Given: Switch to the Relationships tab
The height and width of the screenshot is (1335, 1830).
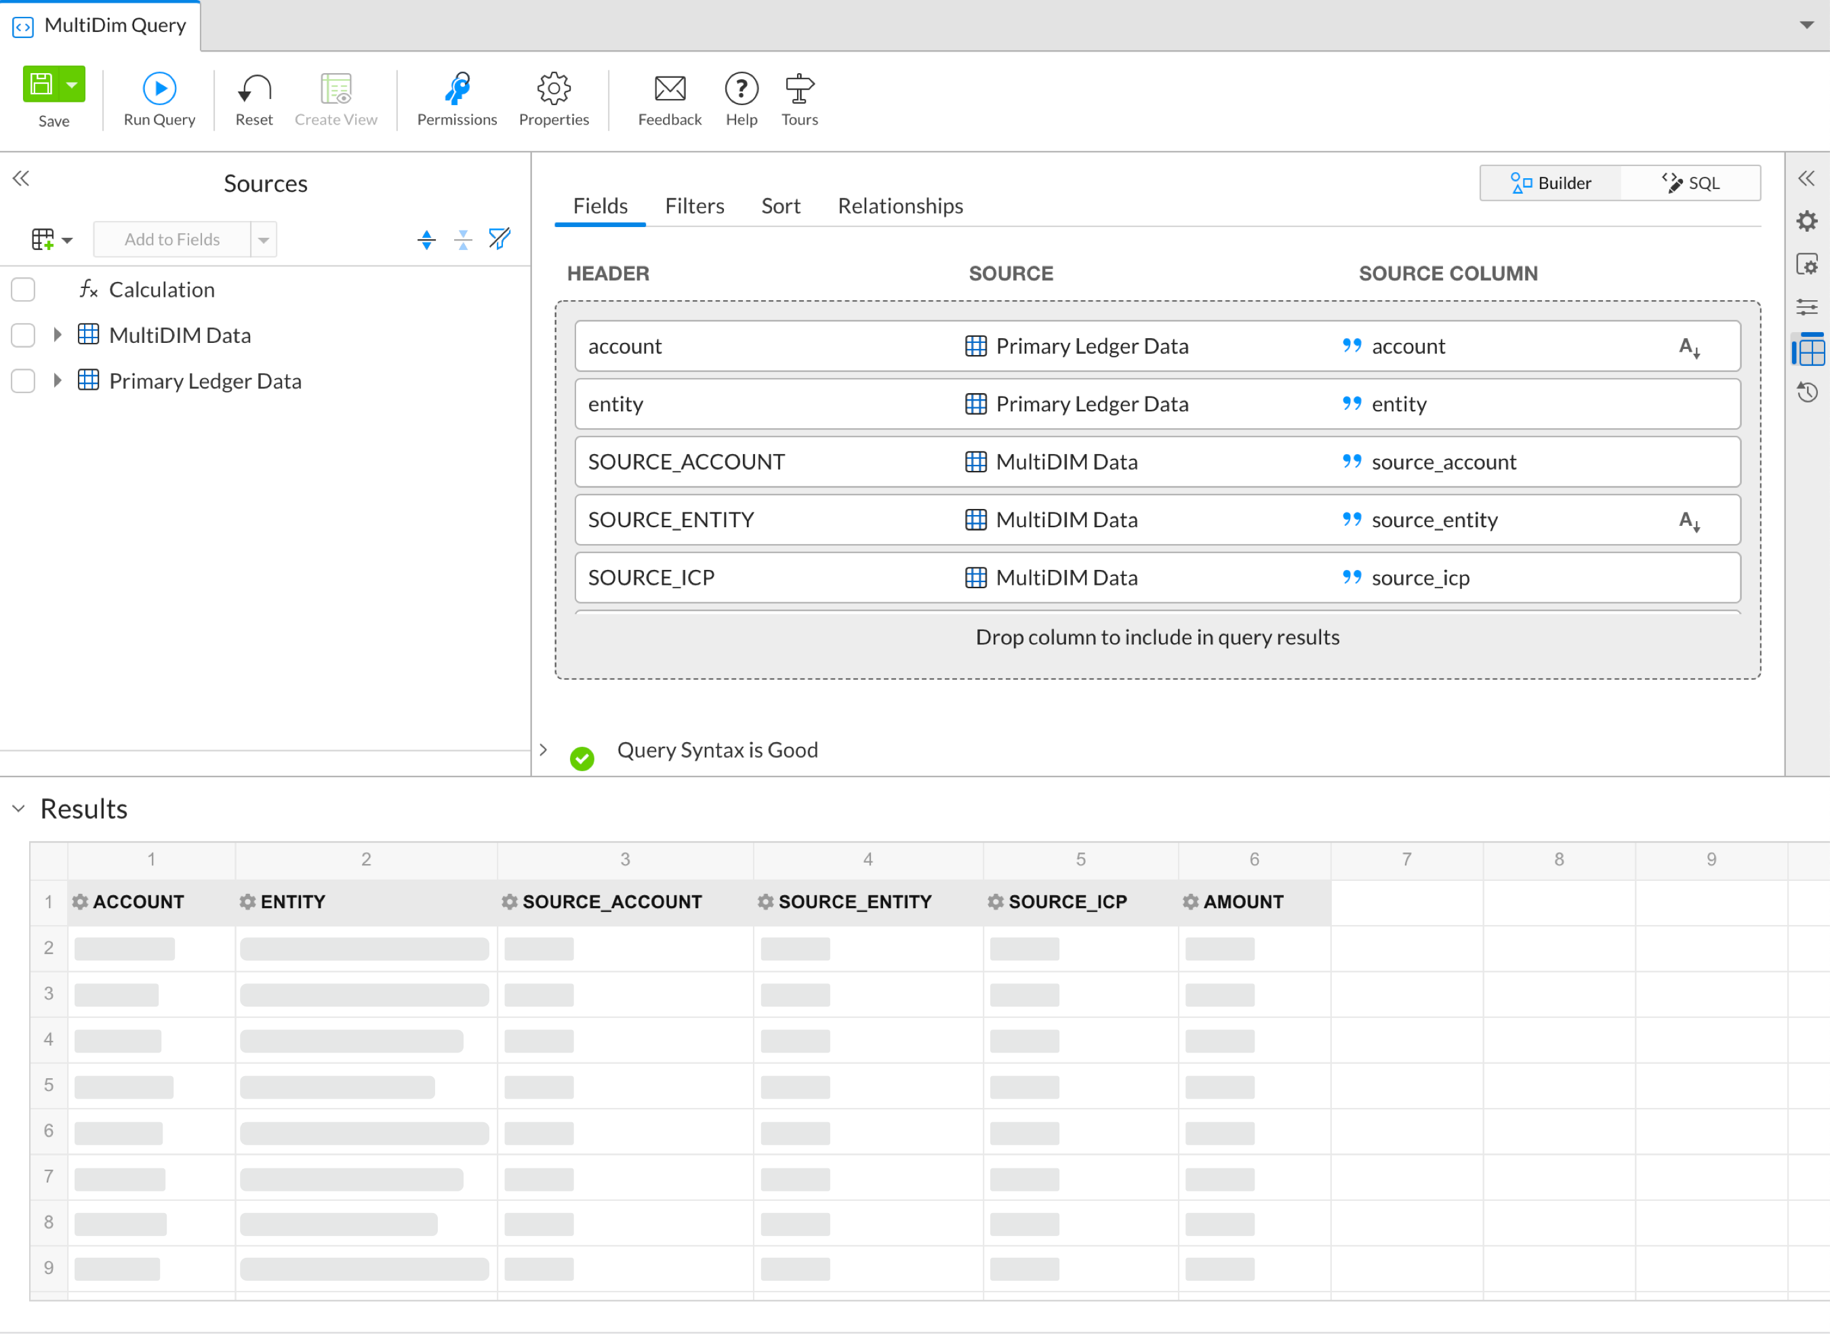Looking at the screenshot, I should pos(899,206).
